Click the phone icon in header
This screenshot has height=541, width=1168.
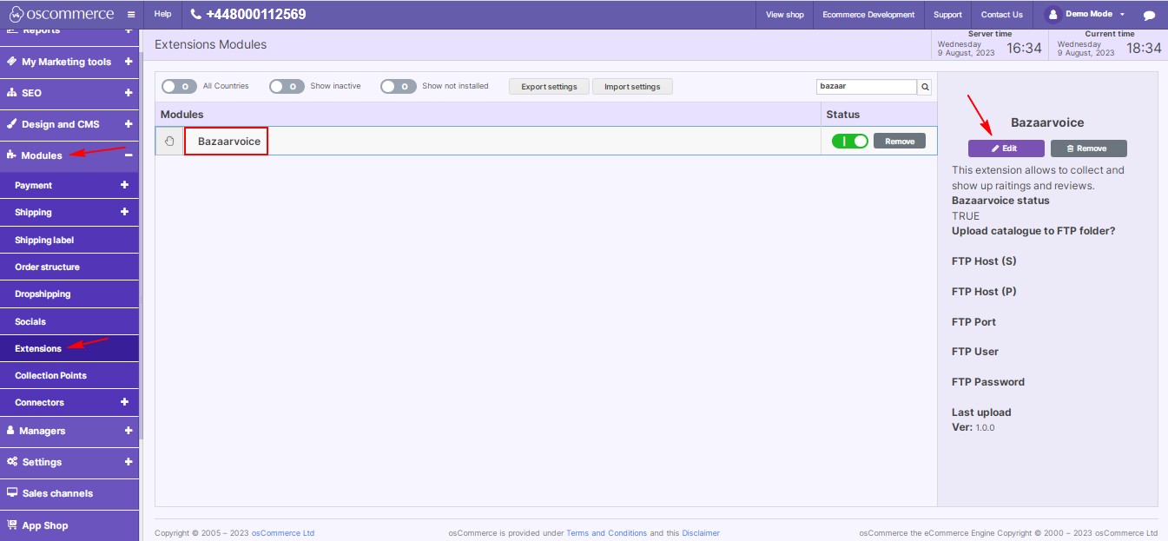(195, 15)
